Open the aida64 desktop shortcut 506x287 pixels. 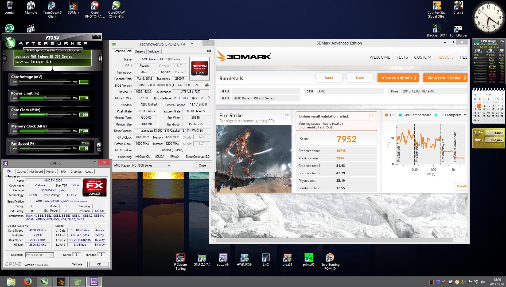[287, 260]
